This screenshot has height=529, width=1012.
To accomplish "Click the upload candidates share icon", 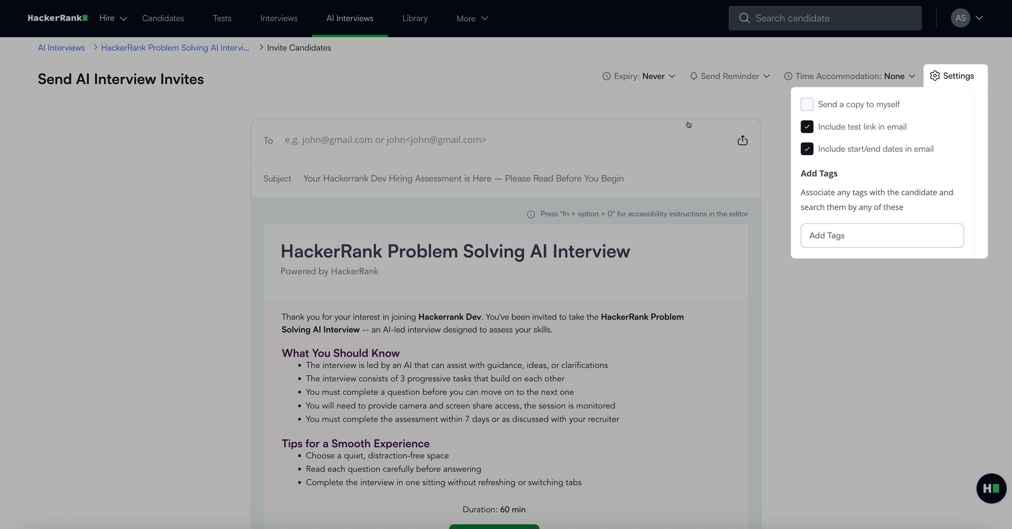I will click(743, 140).
